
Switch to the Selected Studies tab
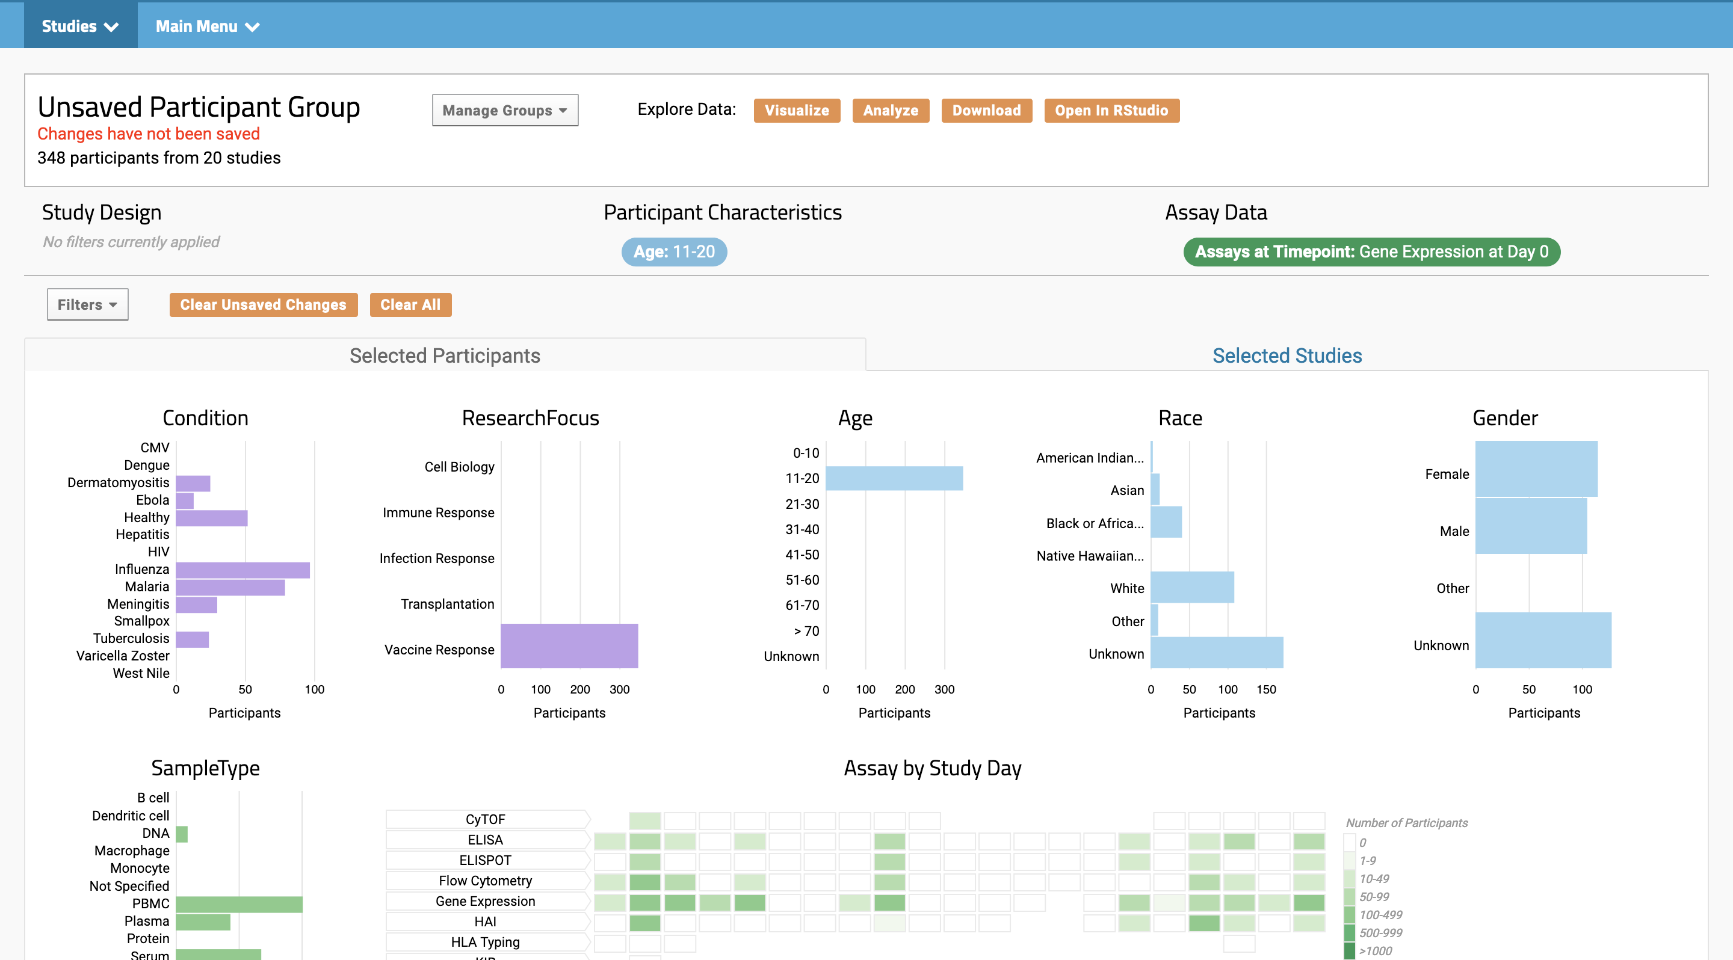tap(1287, 355)
